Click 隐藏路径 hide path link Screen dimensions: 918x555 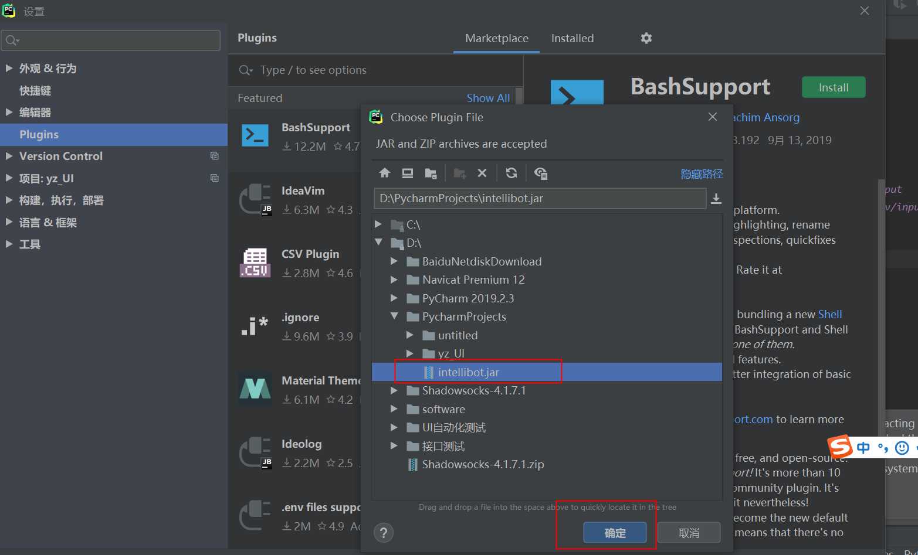pyautogui.click(x=702, y=174)
